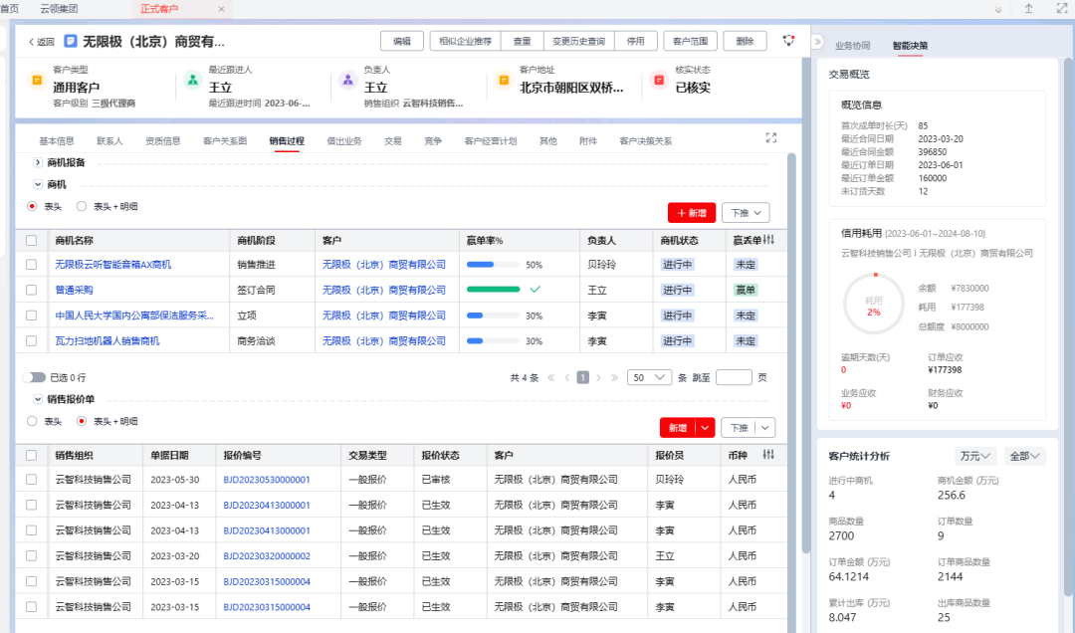Check the select-all checkbox in the 商机 table header
This screenshot has width=1075, height=633.
[x=31, y=241]
